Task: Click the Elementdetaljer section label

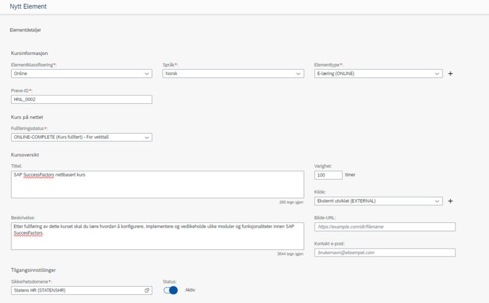Action: 25,30
